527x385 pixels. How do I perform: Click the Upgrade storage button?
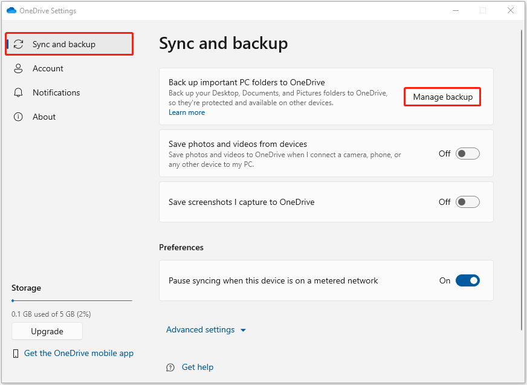[47, 331]
